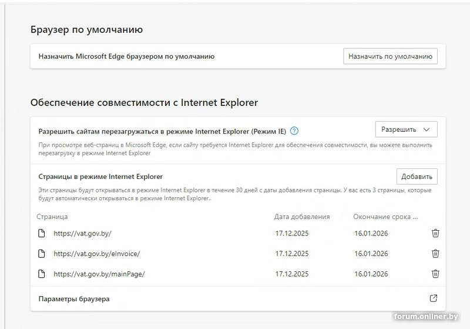Image resolution: width=470 pixels, height=329 pixels.
Task: Click the https://vat.gov.by/eInvoice/ URL text
Action: (97, 254)
